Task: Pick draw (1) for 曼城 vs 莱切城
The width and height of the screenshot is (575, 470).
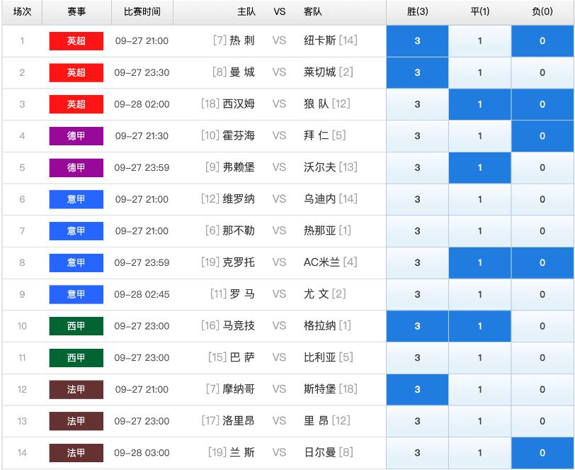Action: click(479, 72)
